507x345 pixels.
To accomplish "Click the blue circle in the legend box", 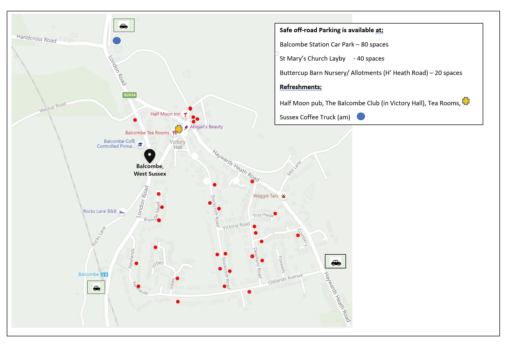I will tap(361, 116).
